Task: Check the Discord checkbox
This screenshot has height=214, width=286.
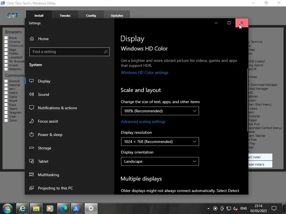Action: 6,81
